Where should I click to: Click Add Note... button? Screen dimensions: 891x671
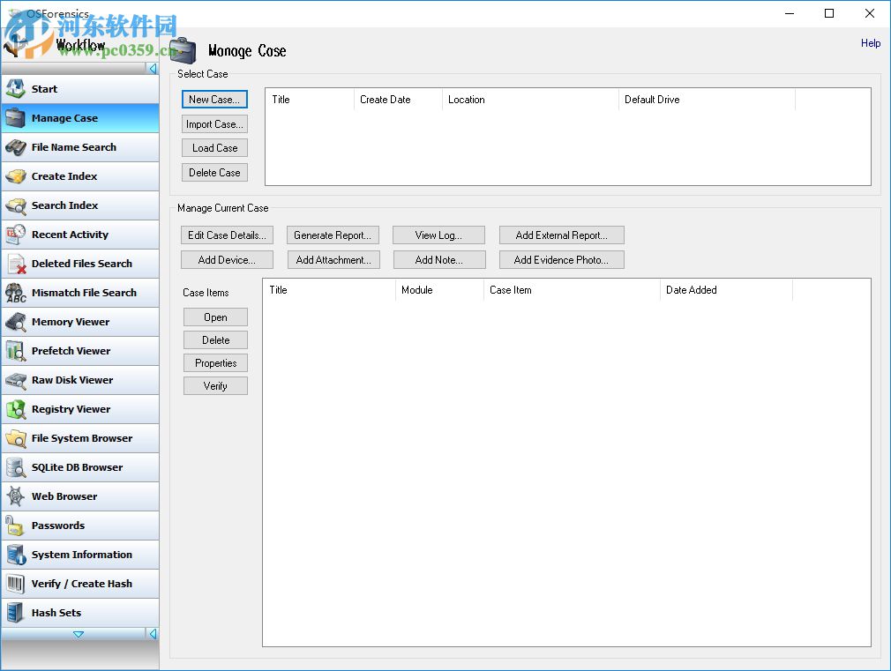click(439, 259)
